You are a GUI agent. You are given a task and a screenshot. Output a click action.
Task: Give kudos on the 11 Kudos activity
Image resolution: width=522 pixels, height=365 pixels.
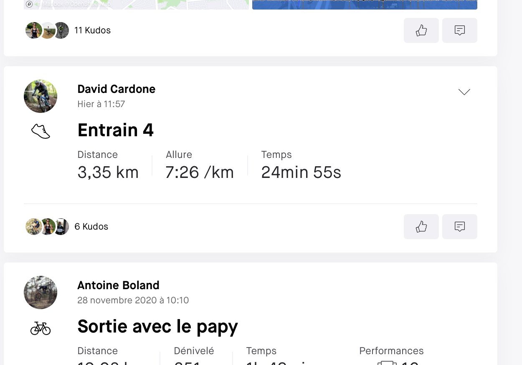coord(421,30)
